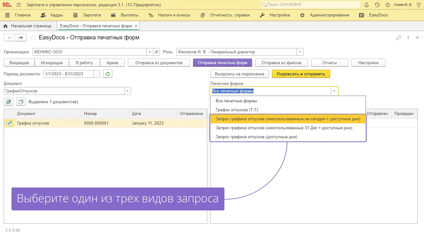Uncheck the График отпусков row checkbox
424x238 pixels.
pos(9,123)
